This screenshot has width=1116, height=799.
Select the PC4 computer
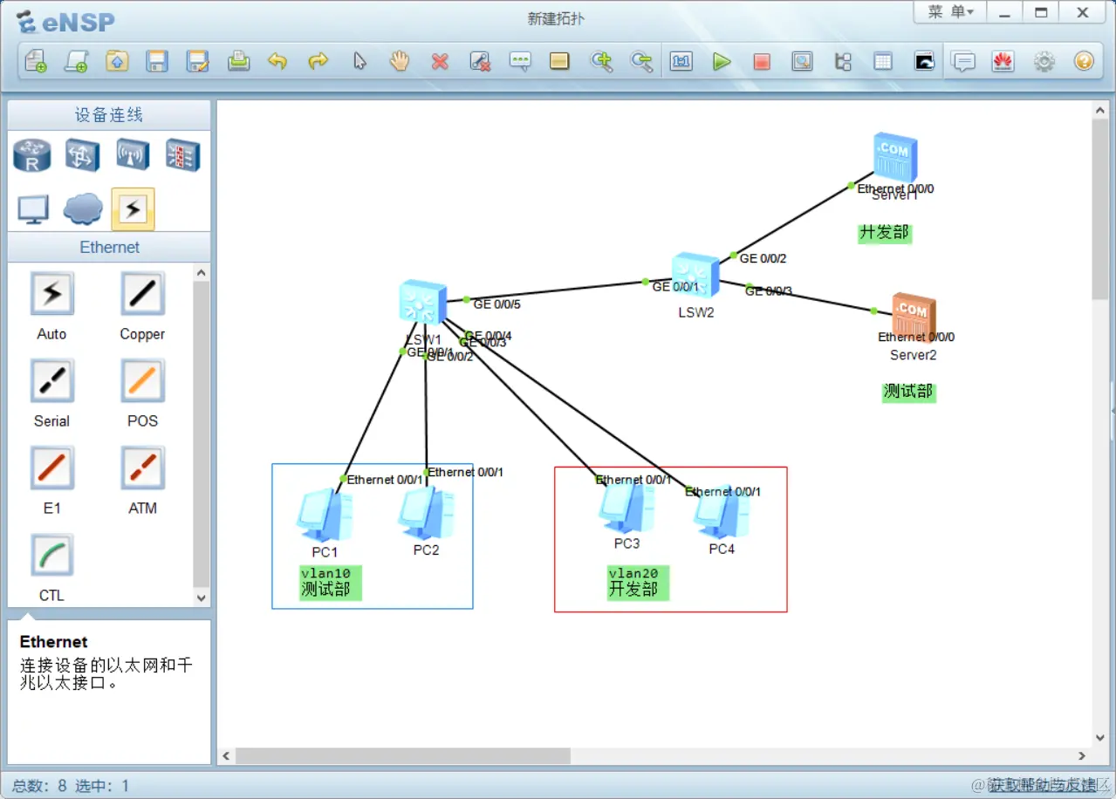click(722, 512)
